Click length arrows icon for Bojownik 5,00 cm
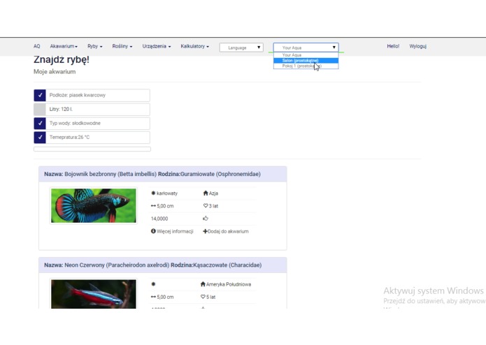The width and height of the screenshot is (486, 345). (153, 206)
